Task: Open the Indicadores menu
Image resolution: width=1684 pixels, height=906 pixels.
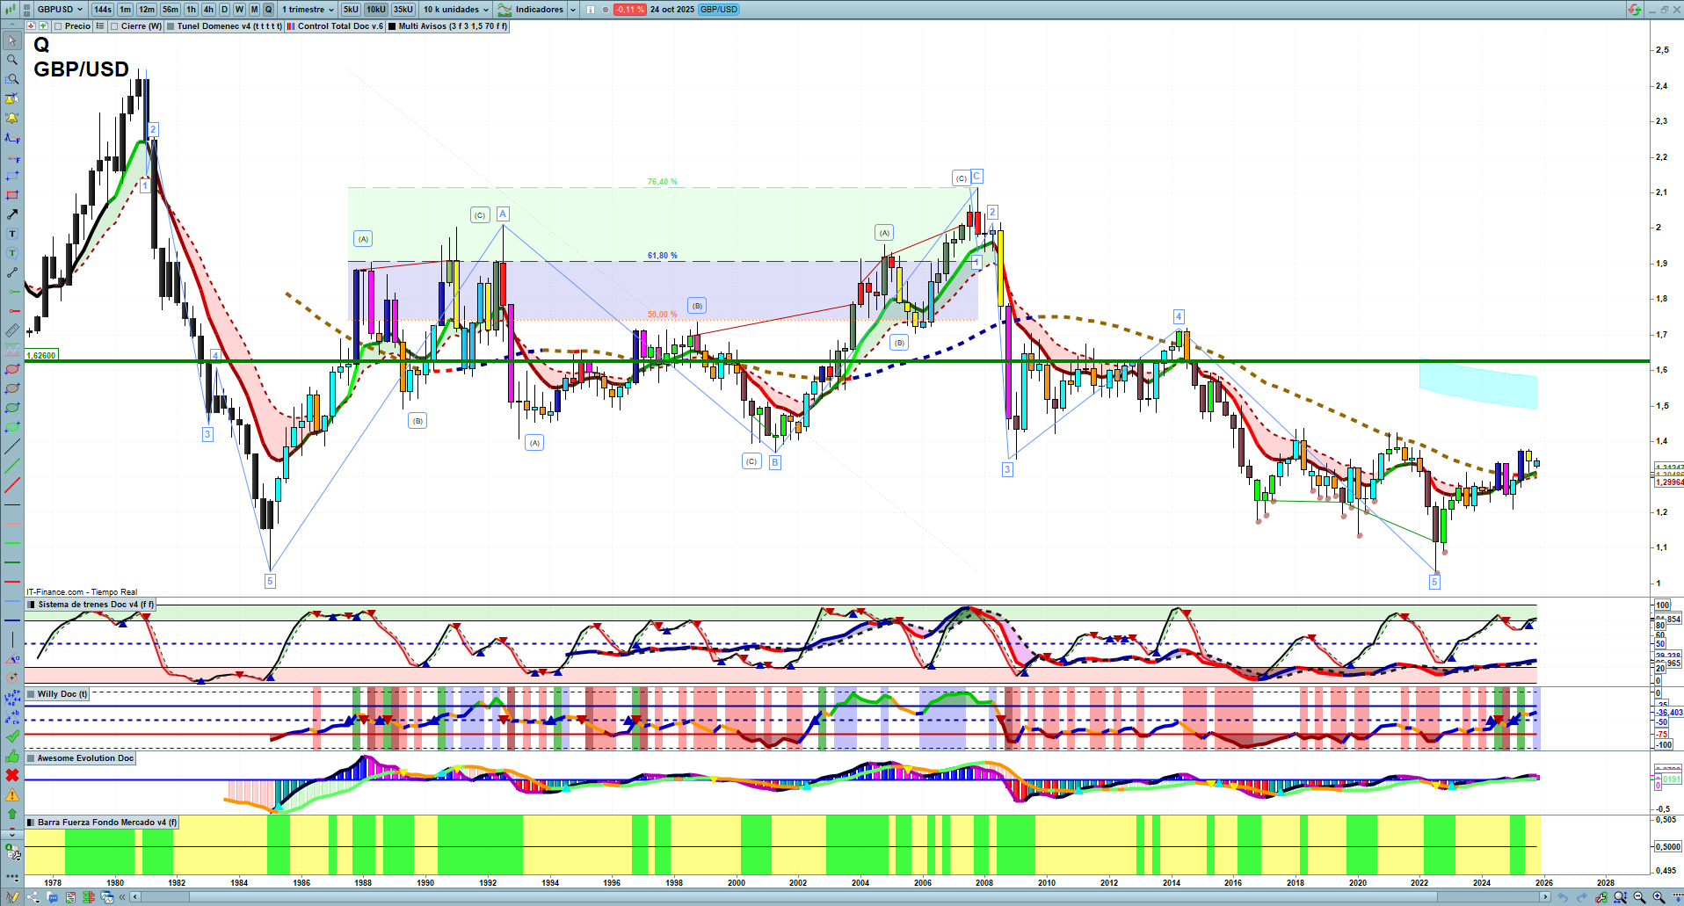Action: pos(538,10)
